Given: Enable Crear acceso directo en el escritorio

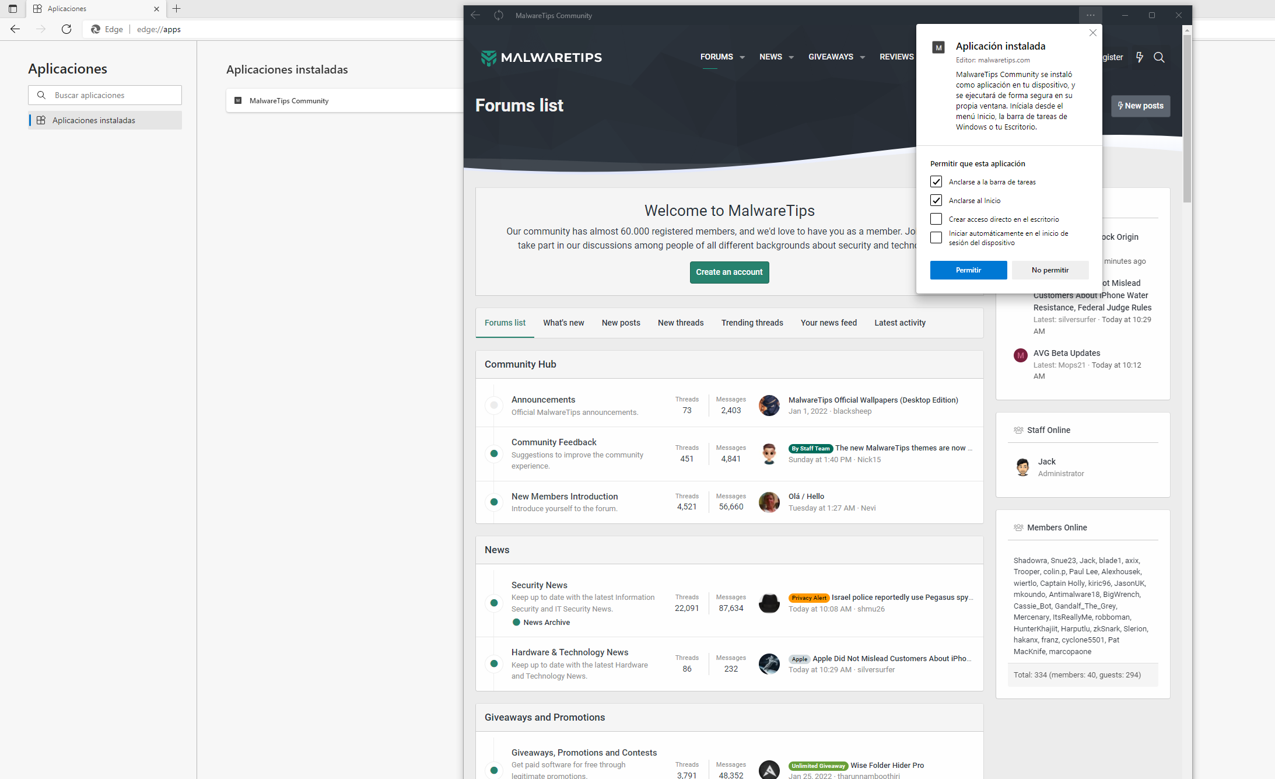Looking at the screenshot, I should tap(936, 219).
